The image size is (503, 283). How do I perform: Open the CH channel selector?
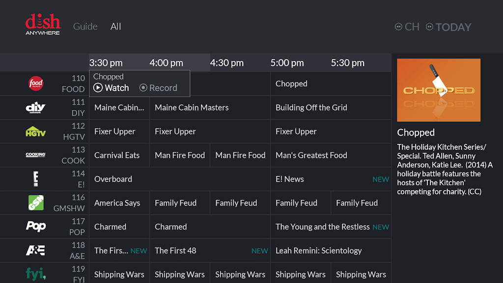[408, 27]
